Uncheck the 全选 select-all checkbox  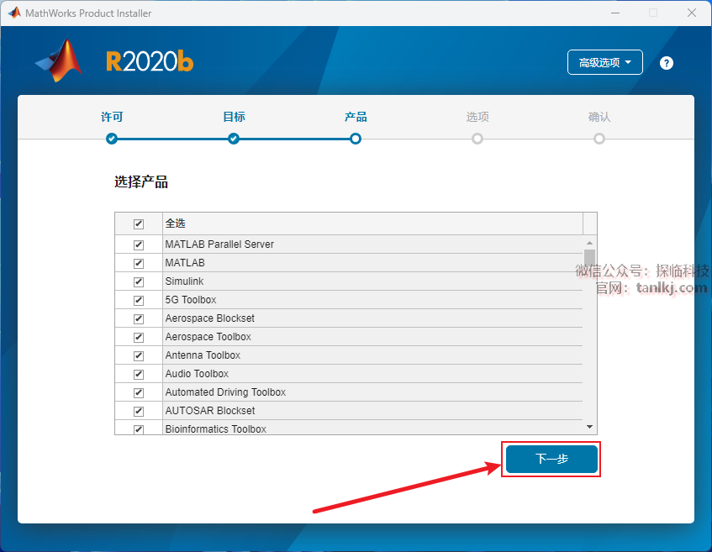coord(139,223)
